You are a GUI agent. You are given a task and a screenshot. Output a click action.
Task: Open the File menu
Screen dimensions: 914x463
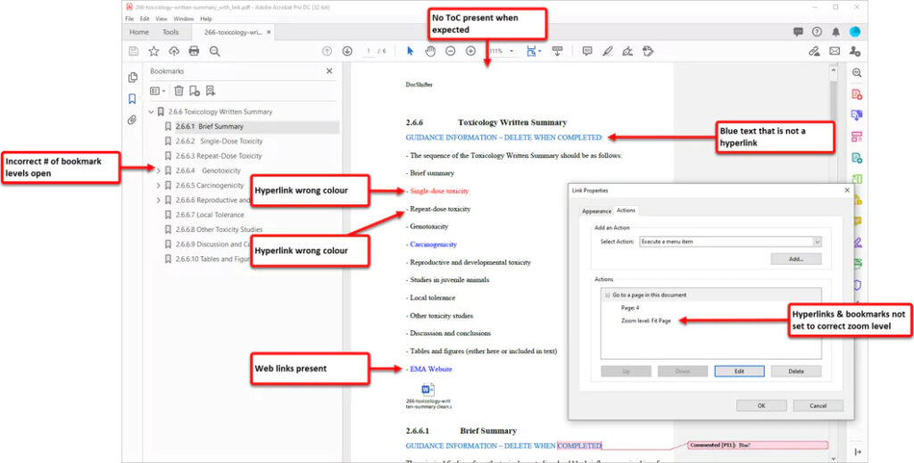pos(129,19)
